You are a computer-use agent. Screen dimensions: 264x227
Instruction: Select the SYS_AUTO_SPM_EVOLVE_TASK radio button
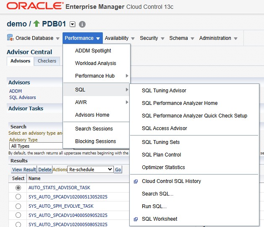coord(18,206)
